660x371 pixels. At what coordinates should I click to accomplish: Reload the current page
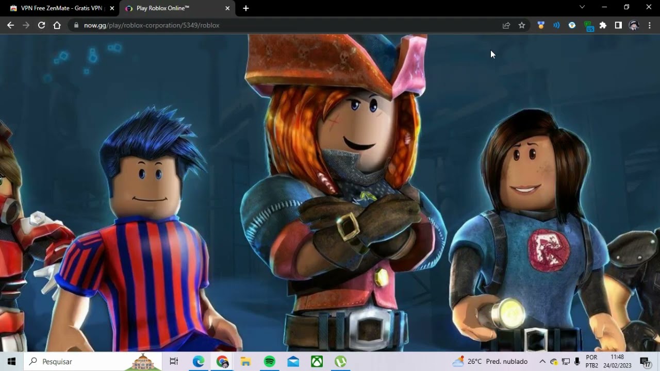click(41, 25)
